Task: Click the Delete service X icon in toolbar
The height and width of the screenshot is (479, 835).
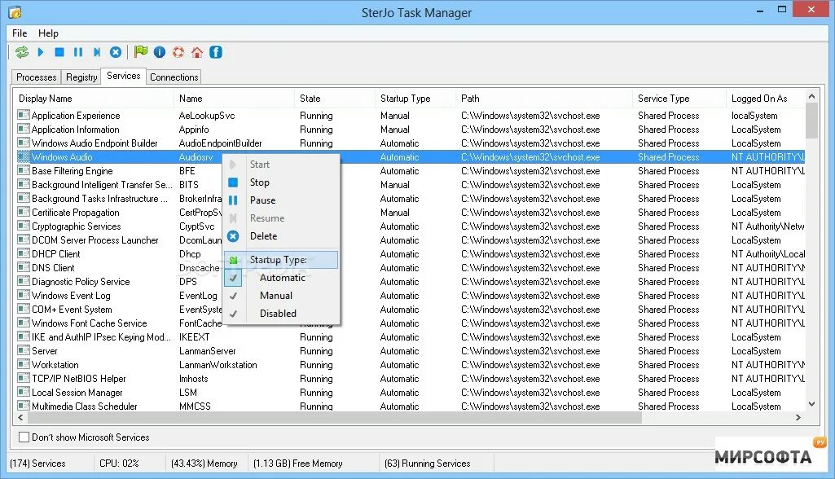Action: click(116, 52)
